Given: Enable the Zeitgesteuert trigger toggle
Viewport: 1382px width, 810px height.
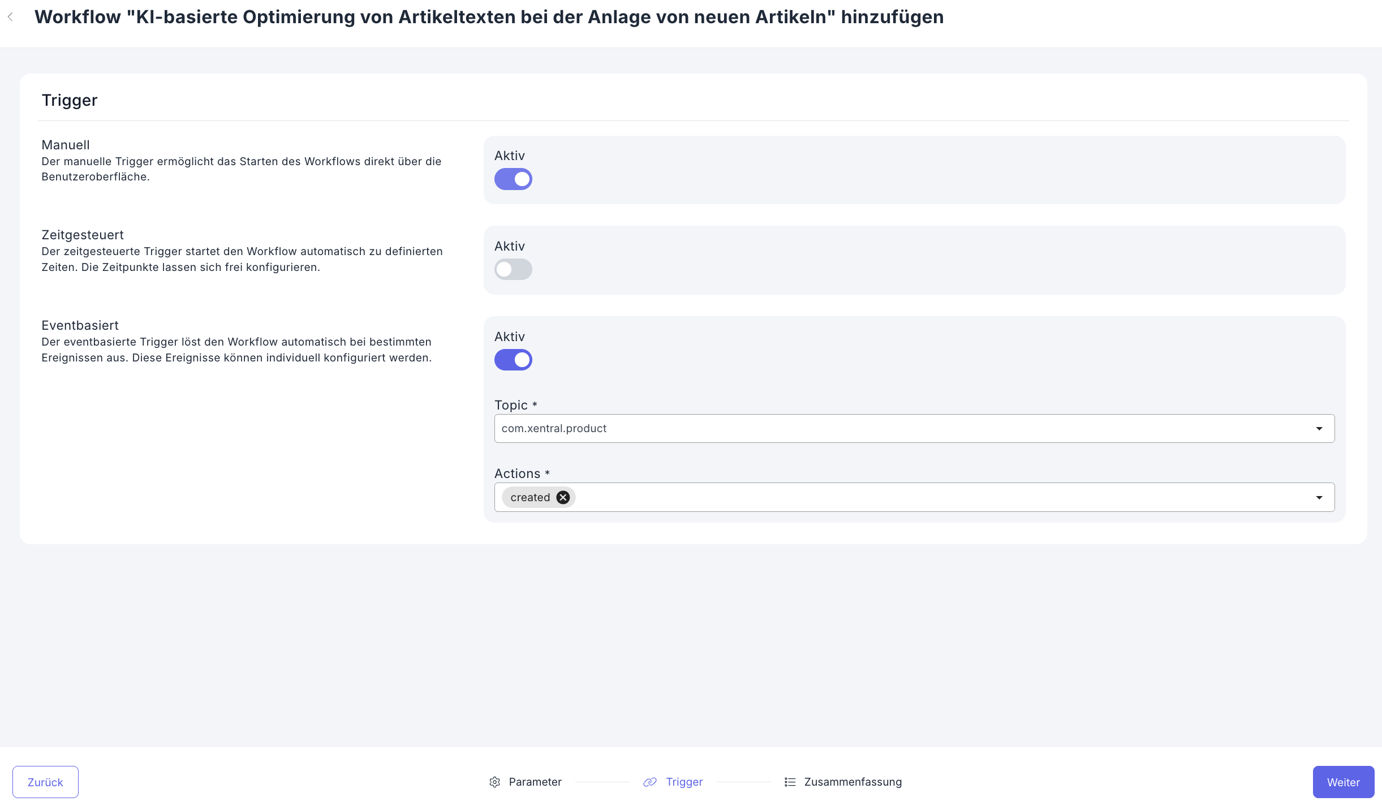Looking at the screenshot, I should coord(513,269).
